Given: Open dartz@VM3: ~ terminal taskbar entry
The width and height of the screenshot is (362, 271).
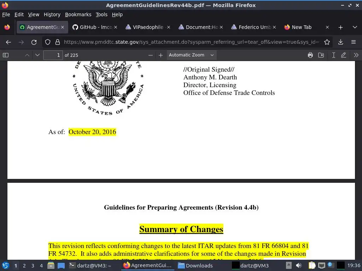Looking at the screenshot, I should [x=90, y=266].
